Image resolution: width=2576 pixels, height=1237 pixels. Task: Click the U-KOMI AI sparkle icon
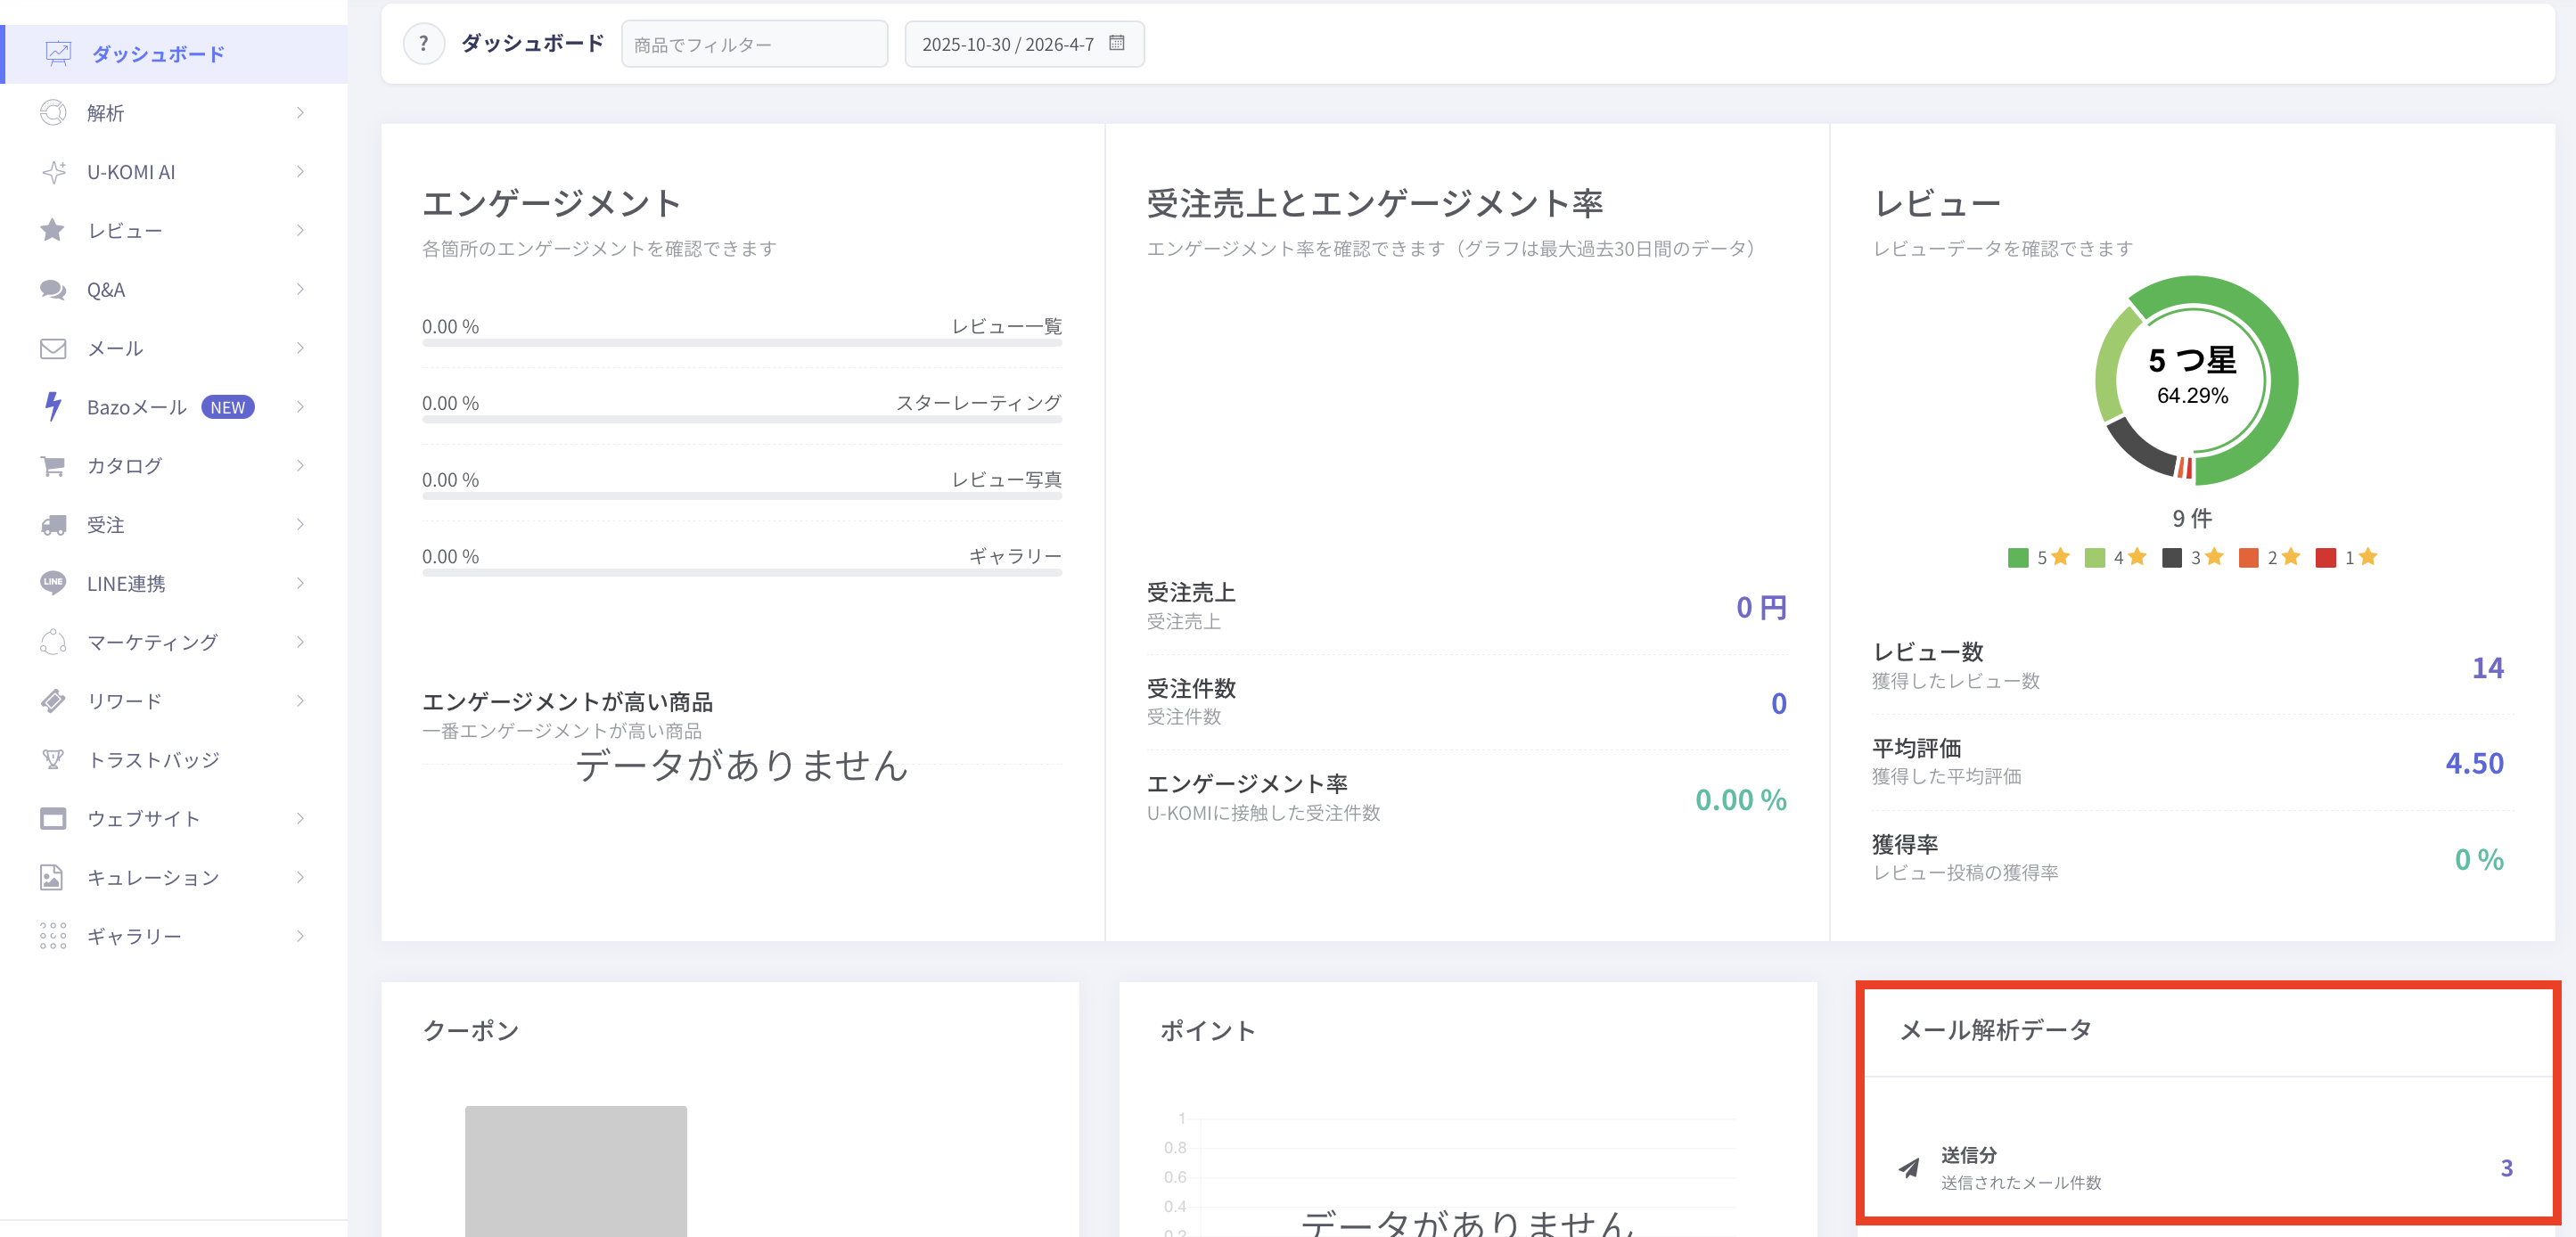(x=53, y=171)
